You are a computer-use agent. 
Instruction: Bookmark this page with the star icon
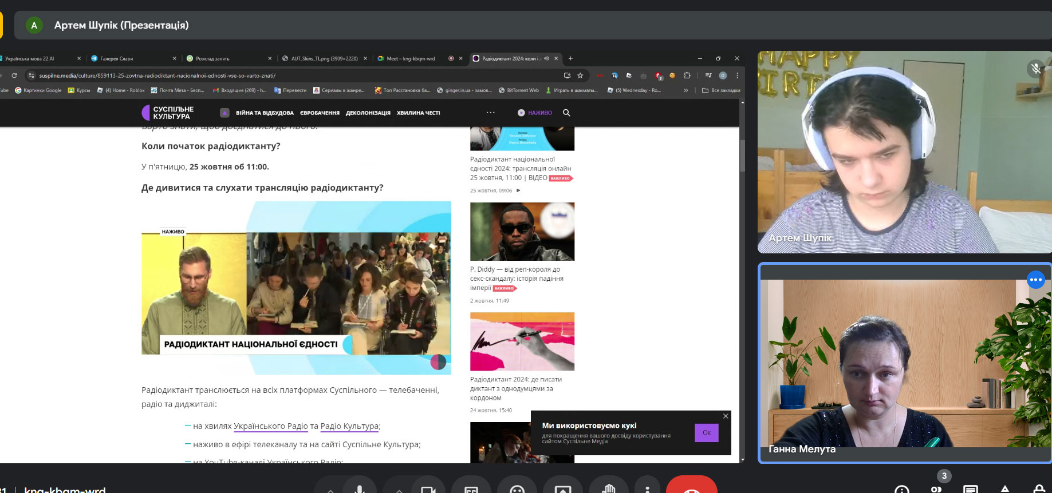click(580, 75)
